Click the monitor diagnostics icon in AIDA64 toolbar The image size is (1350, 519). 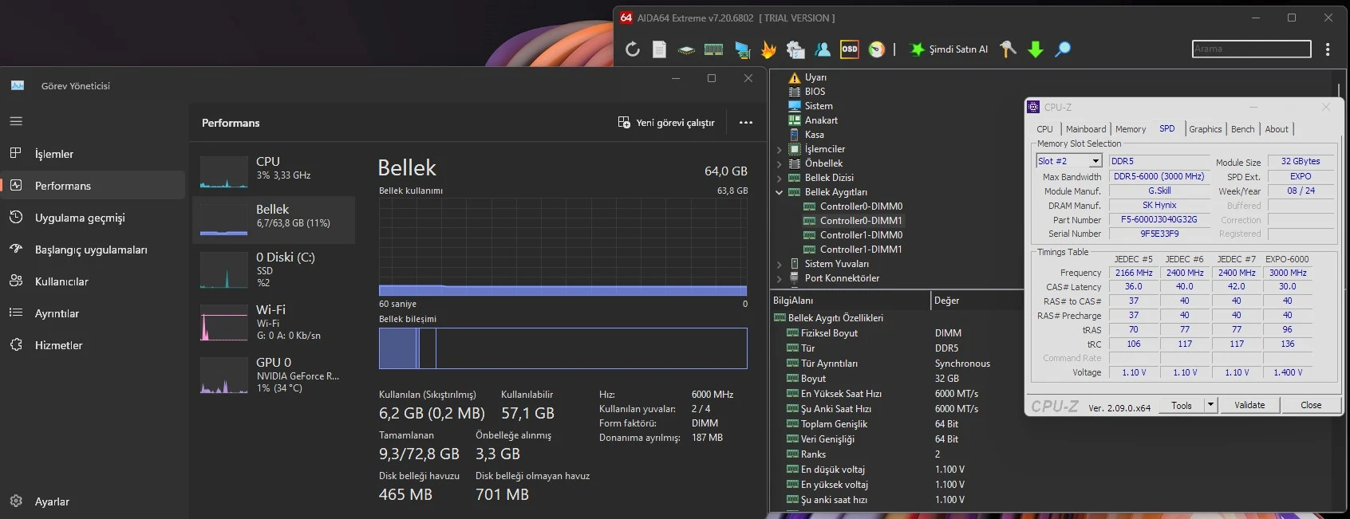pyautogui.click(x=742, y=49)
